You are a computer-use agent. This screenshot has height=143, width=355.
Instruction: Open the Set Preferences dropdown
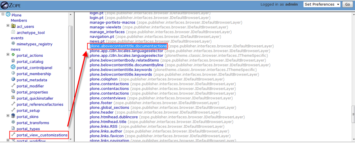pos(322,5)
